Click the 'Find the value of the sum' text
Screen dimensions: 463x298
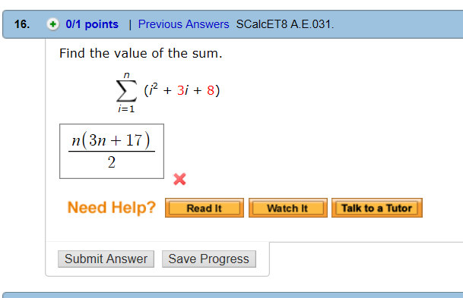141,53
